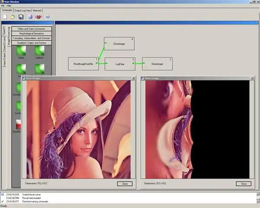
Task: Click 'Result data loaded' log entry
Action: point(32,198)
